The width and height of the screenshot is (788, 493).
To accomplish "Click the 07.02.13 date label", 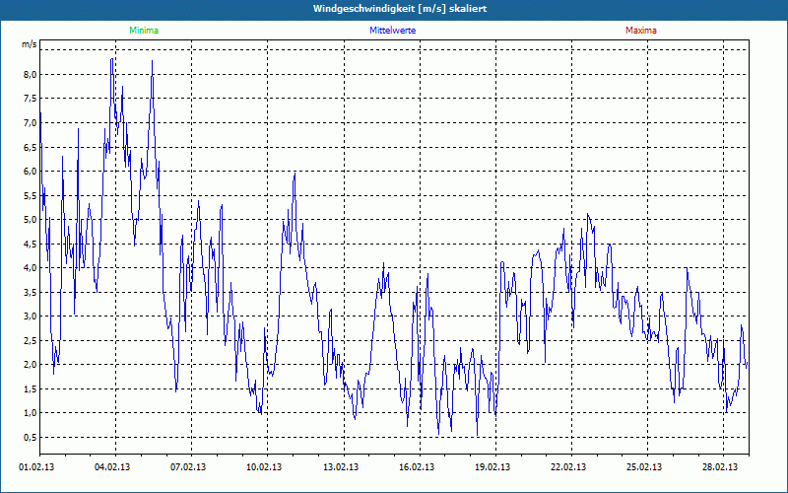I will [188, 466].
